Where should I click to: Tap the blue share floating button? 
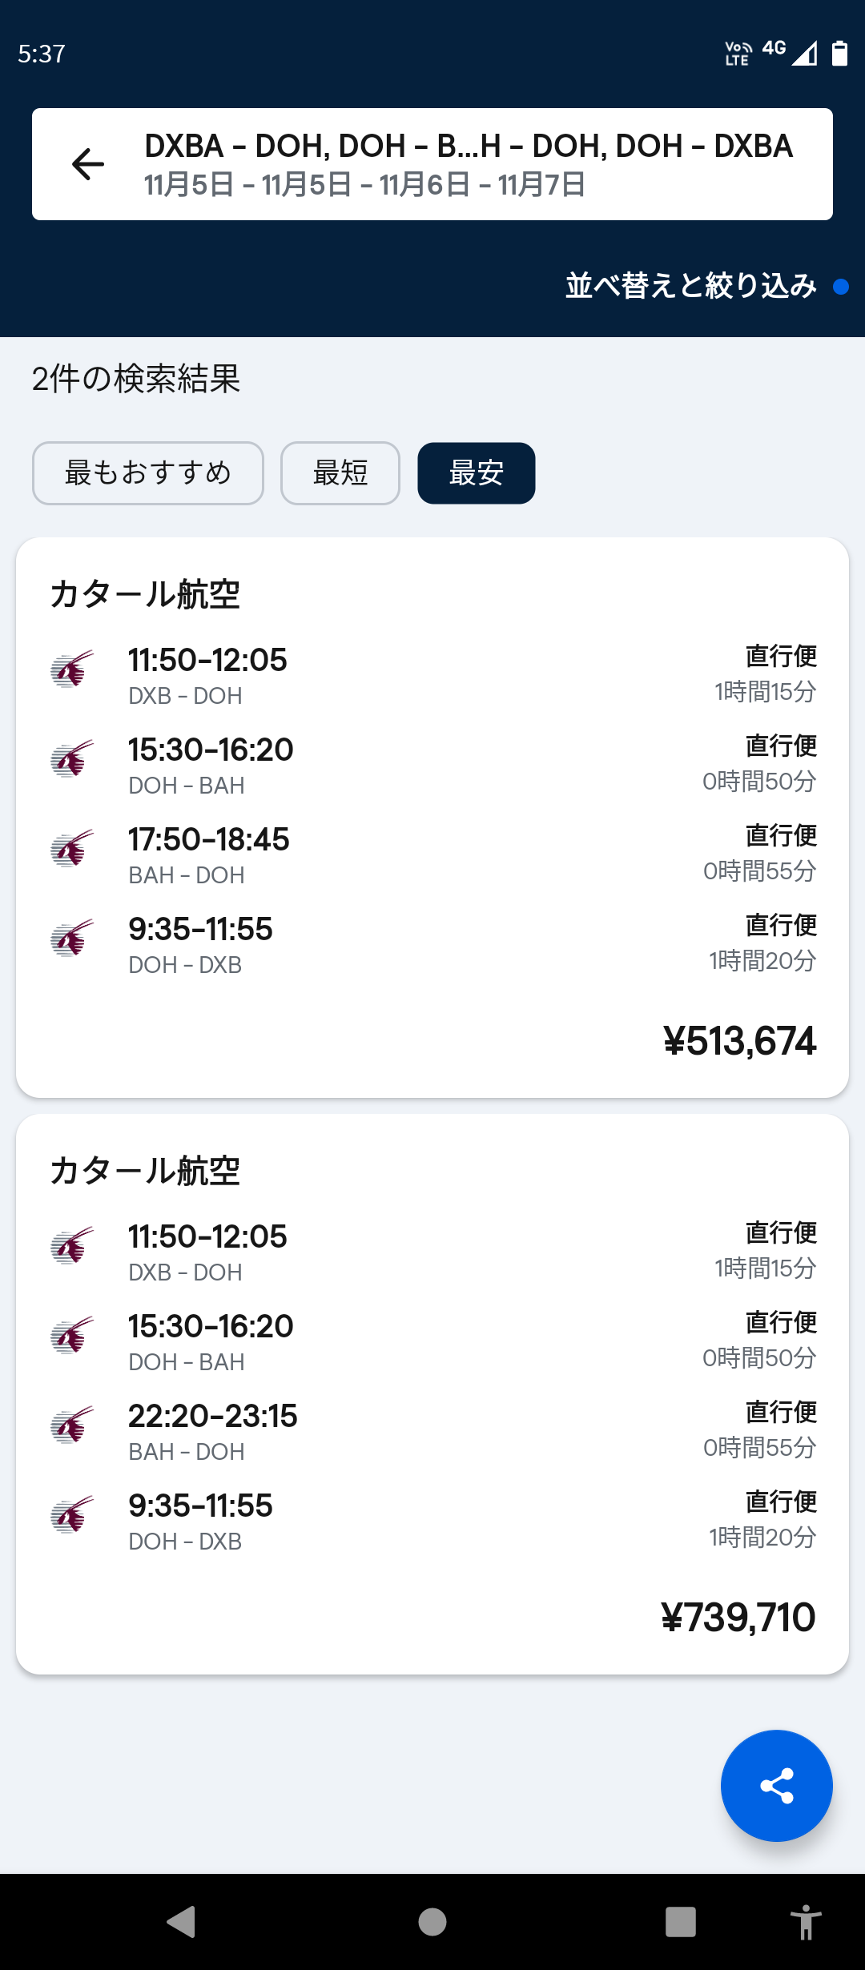776,1785
